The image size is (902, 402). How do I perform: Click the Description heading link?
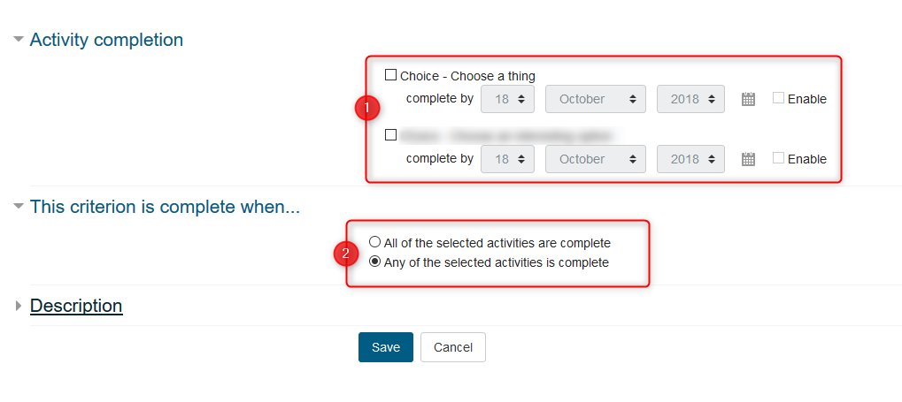point(76,306)
